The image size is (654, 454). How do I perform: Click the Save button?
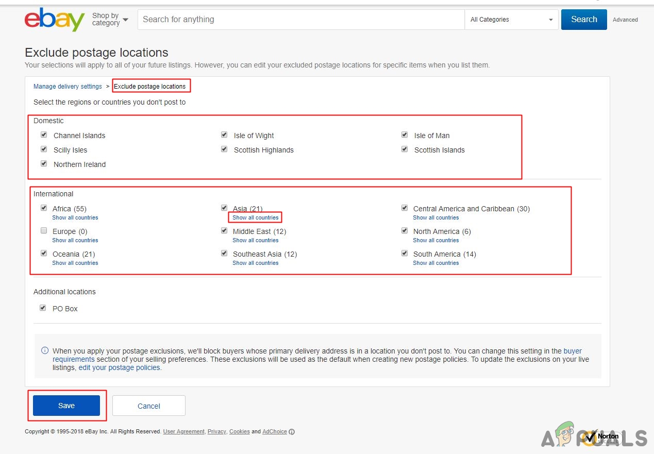click(66, 406)
